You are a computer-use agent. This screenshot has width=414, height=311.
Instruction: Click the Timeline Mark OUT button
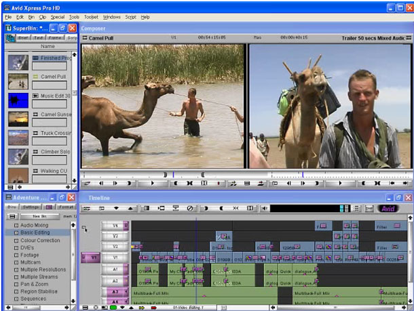pyautogui.click(x=221, y=209)
